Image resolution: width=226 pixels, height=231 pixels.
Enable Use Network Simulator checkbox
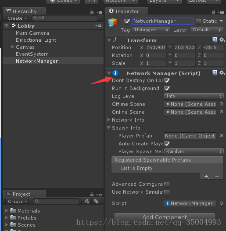[167, 192]
